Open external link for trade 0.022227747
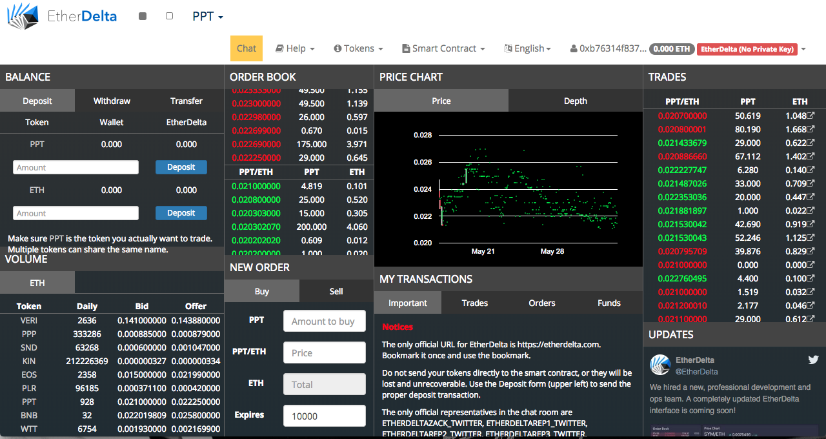Viewport: 826px width, 439px height. click(x=811, y=170)
